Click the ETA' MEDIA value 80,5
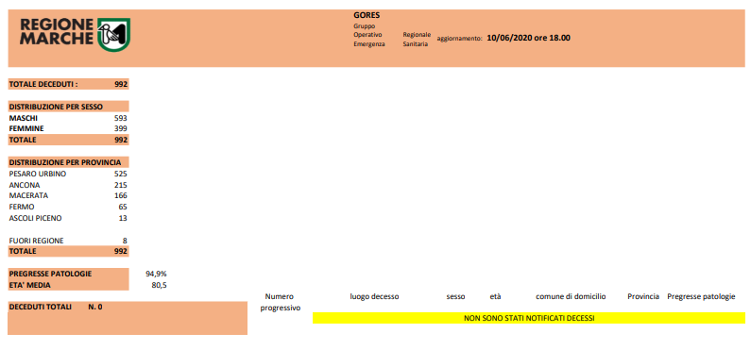Image resolution: width=751 pixels, height=350 pixels. point(159,285)
